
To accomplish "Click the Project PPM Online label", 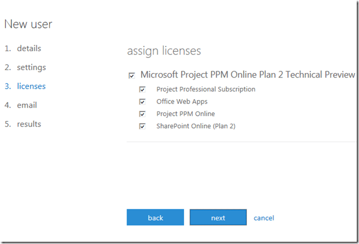I will point(187,114).
